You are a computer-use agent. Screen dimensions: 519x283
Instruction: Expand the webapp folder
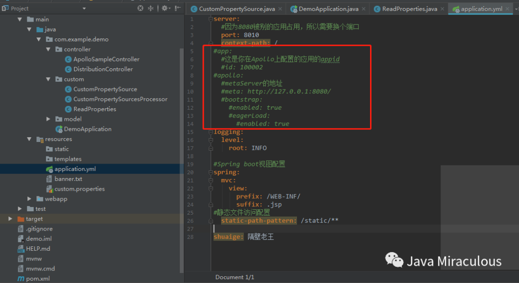pyautogui.click(x=29, y=199)
